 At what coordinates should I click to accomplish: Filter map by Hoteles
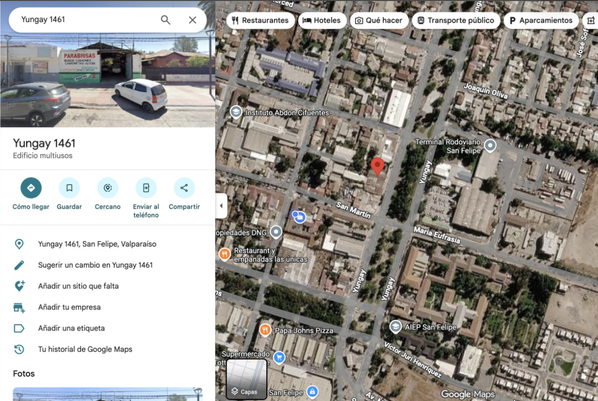click(x=323, y=20)
